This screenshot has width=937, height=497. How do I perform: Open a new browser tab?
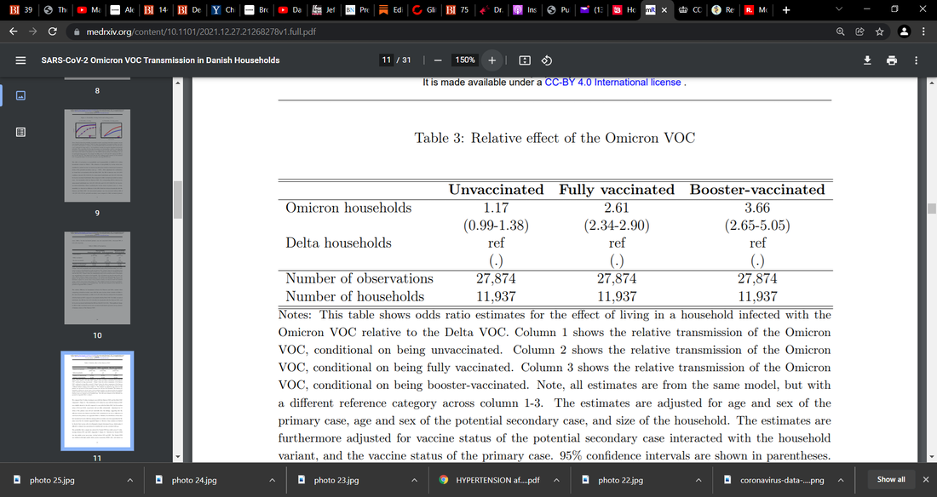coord(786,9)
